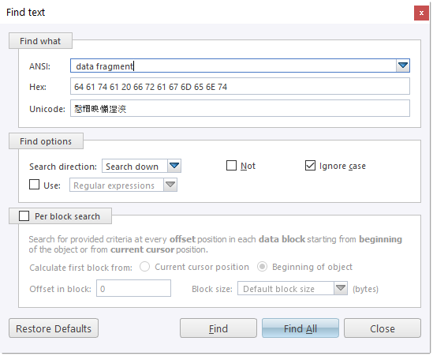Select Current cursor position radio button
The image size is (433, 356).
tap(144, 267)
